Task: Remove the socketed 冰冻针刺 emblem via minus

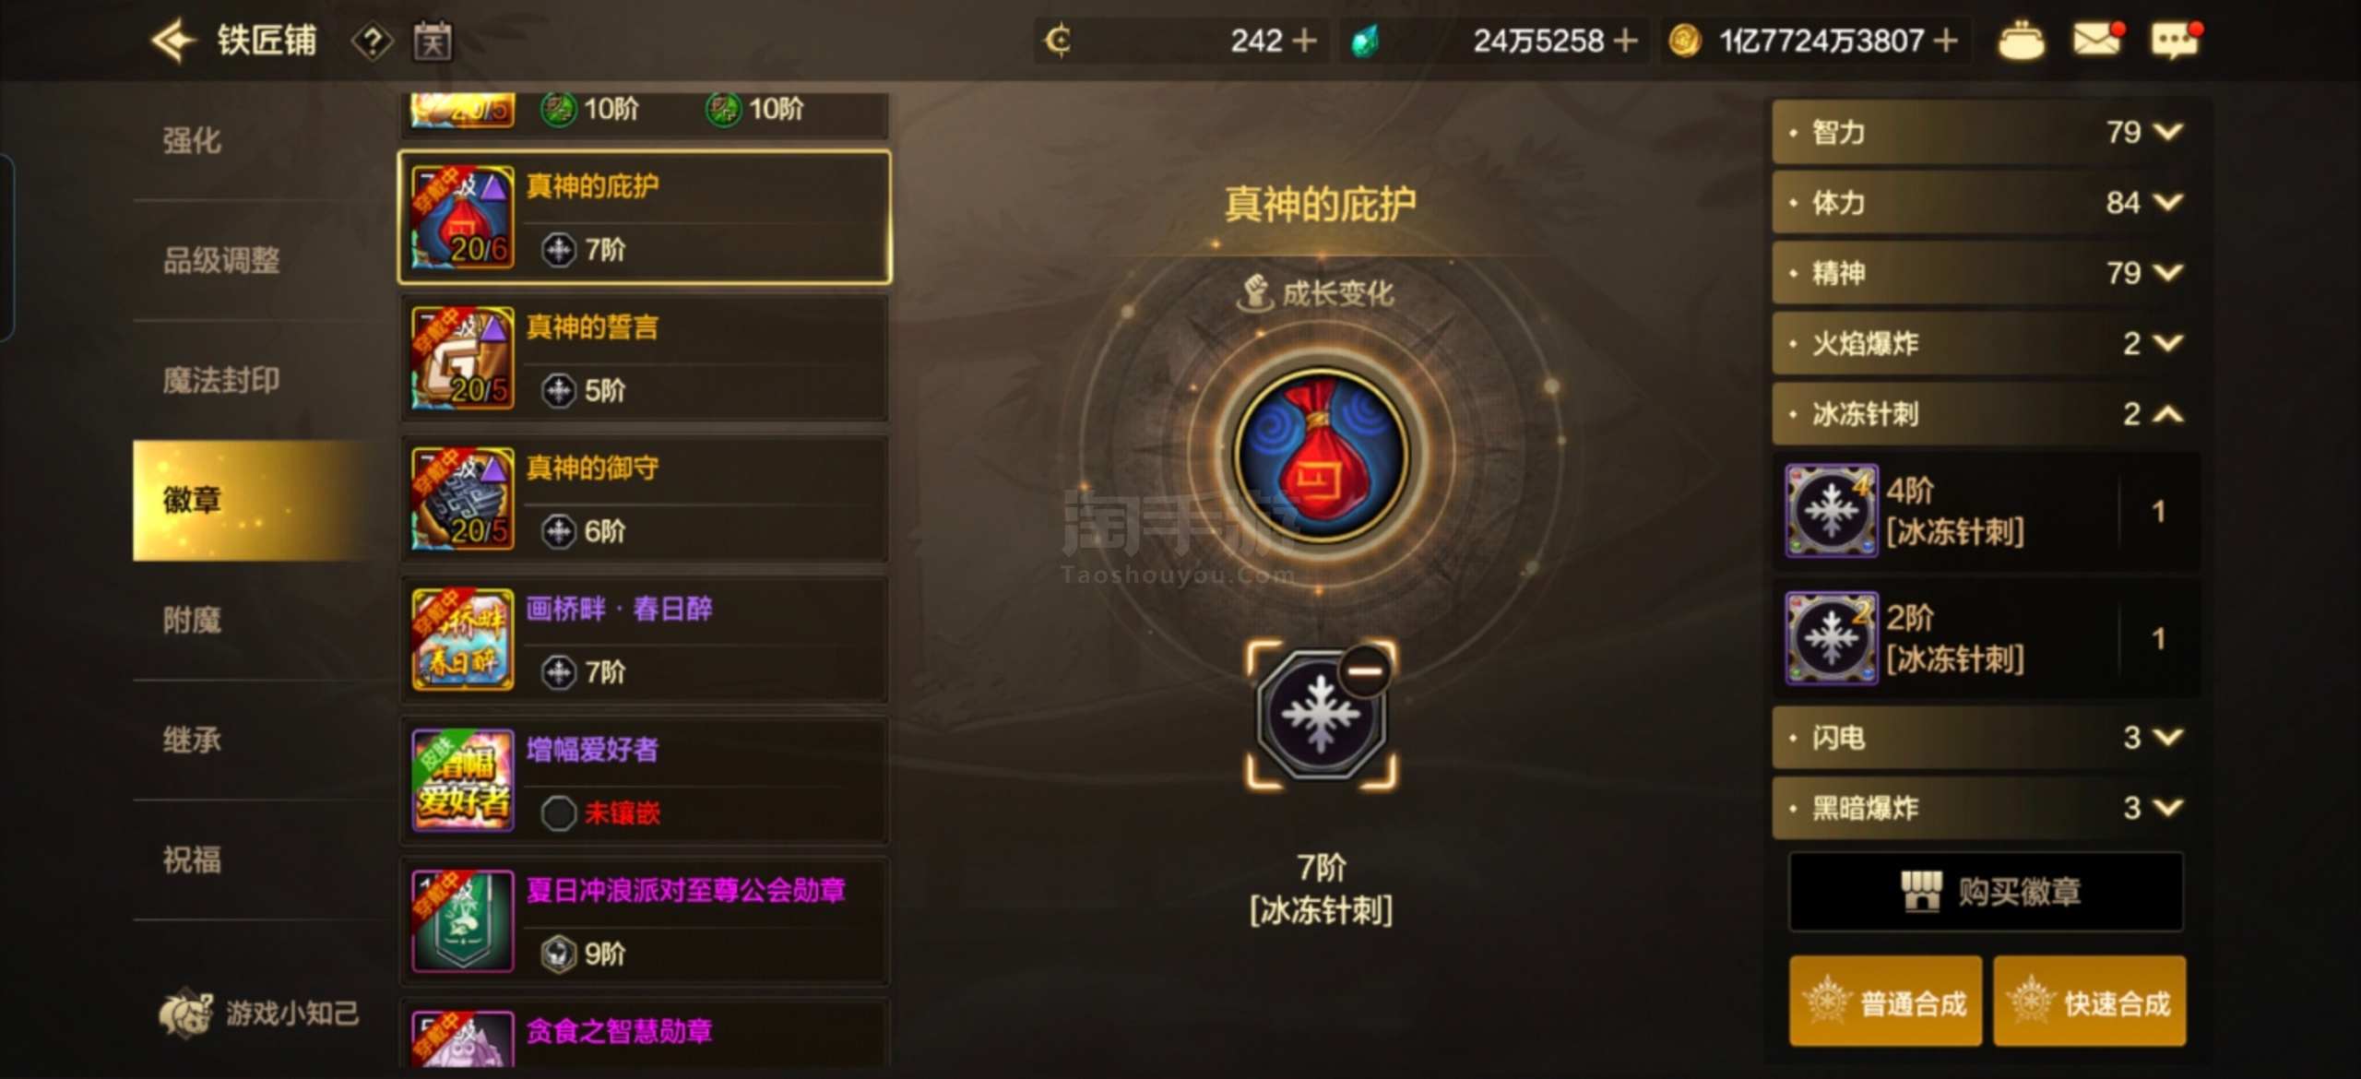Action: tap(1365, 670)
